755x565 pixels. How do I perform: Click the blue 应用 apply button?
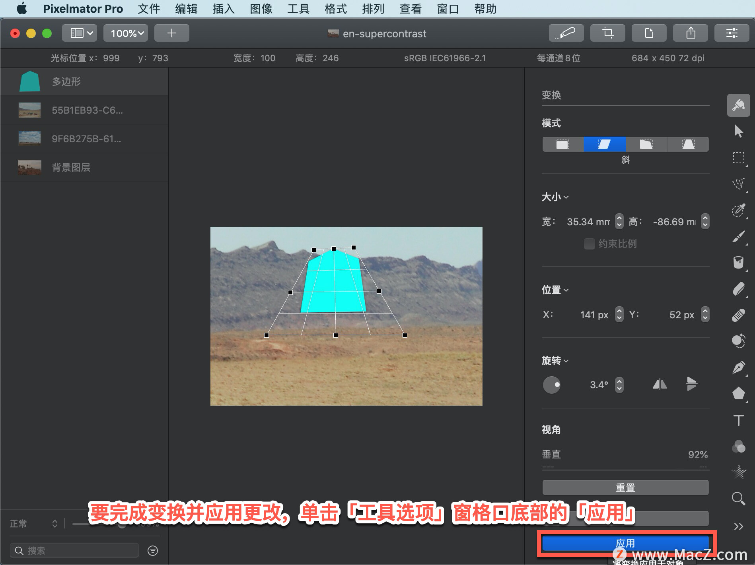625,543
